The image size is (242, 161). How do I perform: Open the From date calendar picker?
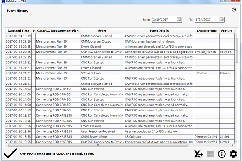point(179,19)
